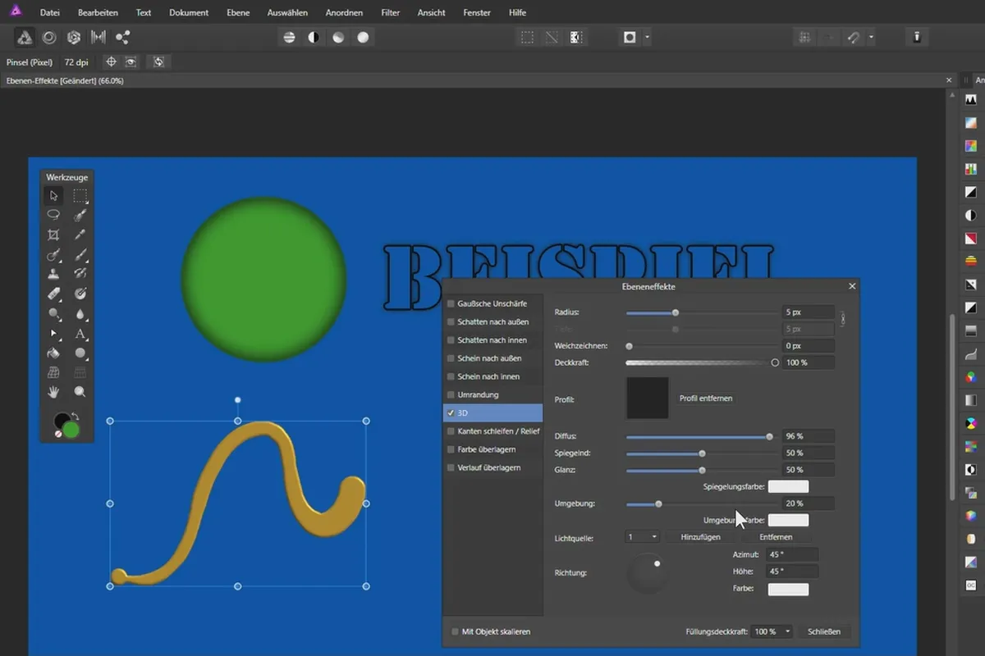This screenshot has width=985, height=656.
Task: Click the Diffus slider handle
Action: pyautogui.click(x=769, y=437)
